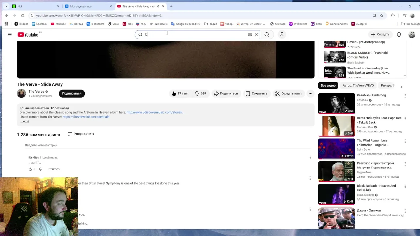Image resolution: width=420 pixels, height=236 pixels.
Task: Open Google Переводчик bookmark
Action: [x=186, y=24]
